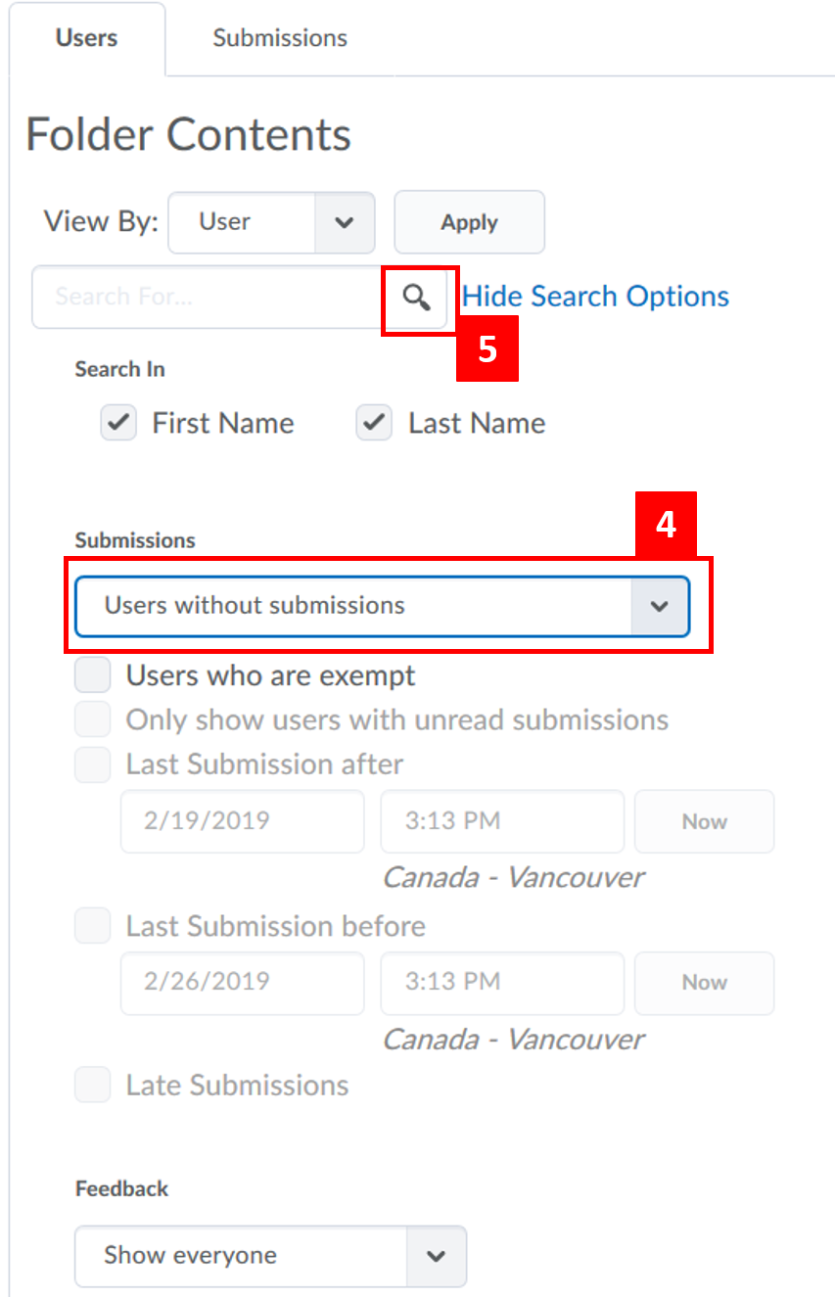
Task: Enable the Late Submissions checkbox
Action: [x=93, y=1085]
